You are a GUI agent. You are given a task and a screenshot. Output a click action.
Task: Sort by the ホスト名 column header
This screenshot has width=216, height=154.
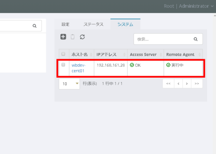click(x=78, y=54)
